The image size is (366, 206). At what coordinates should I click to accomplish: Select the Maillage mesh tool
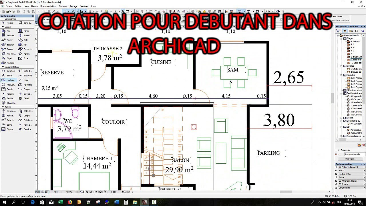[9, 63]
